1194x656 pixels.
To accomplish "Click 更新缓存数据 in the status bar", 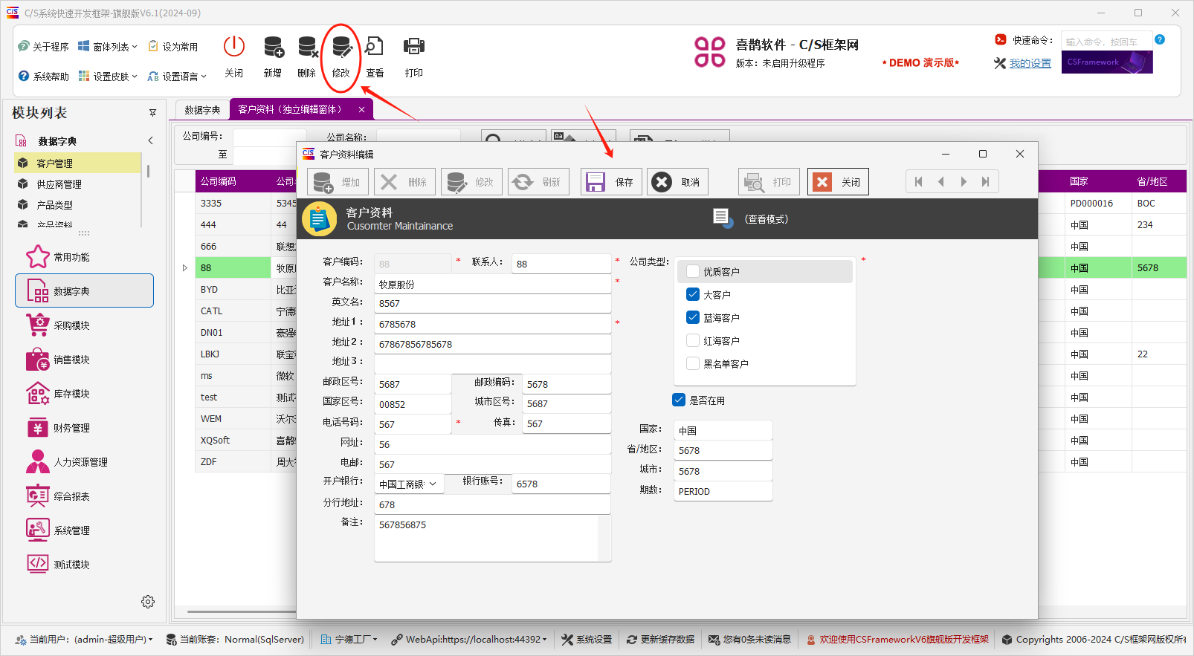I will pyautogui.click(x=661, y=639).
